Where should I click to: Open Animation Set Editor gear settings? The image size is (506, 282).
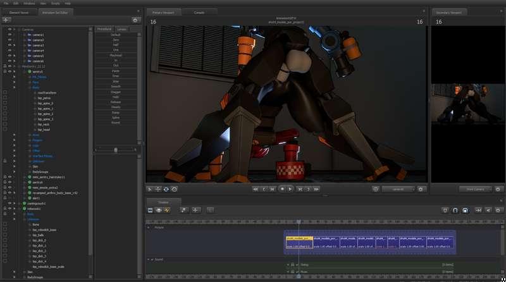(x=135, y=20)
